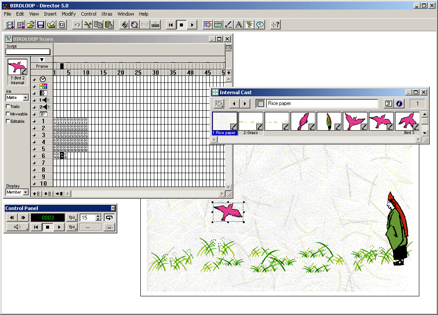The height and width of the screenshot is (315, 438).
Task: Play the movie from the Control Panel
Action: point(59,227)
